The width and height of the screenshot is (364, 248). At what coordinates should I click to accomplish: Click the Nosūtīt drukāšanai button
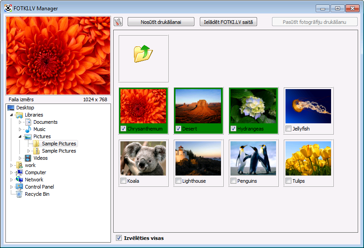pos(161,22)
